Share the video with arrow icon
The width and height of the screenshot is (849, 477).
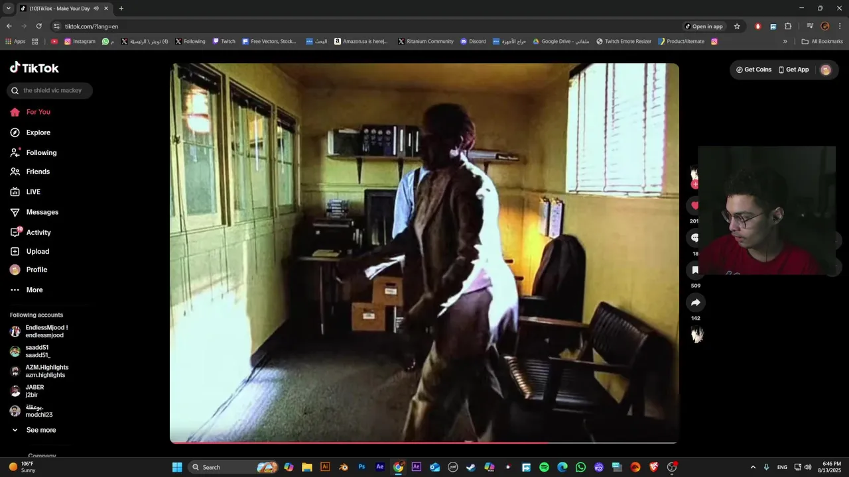695,303
